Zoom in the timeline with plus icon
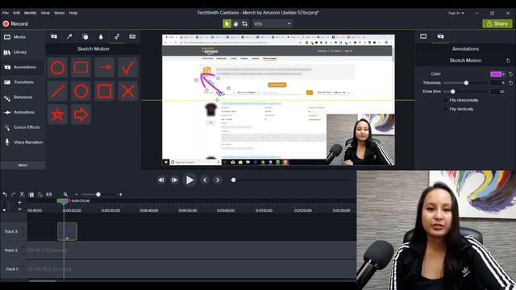The width and height of the screenshot is (516, 290). coord(120,195)
